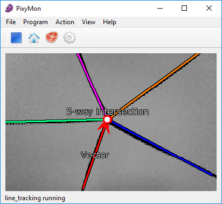222x204 pixels.
Task: Show raw video using the meat icon
Action: [x=52, y=37]
